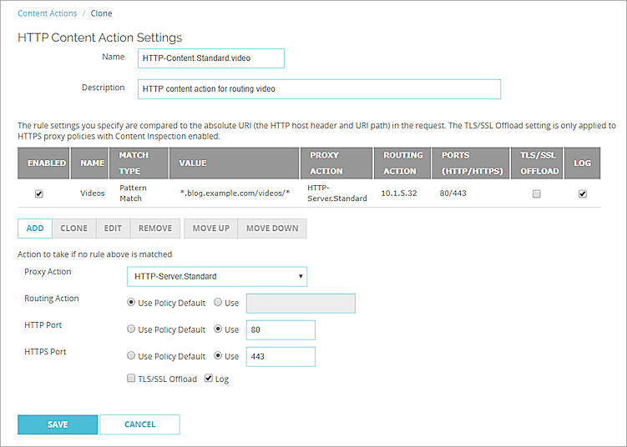Select Use radio for HTTPS Port
The width and height of the screenshot is (627, 447).
[x=219, y=356]
